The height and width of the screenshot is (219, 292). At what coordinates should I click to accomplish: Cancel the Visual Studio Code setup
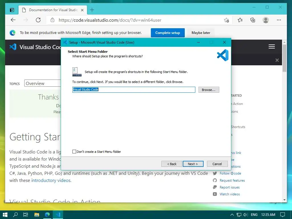(217, 164)
